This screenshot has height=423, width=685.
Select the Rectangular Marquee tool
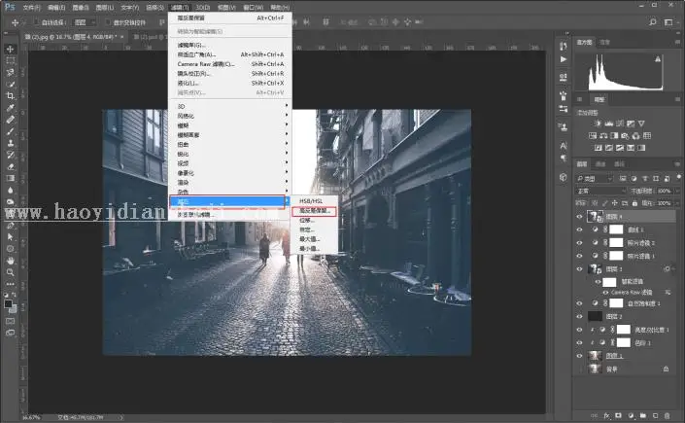pyautogui.click(x=10, y=60)
